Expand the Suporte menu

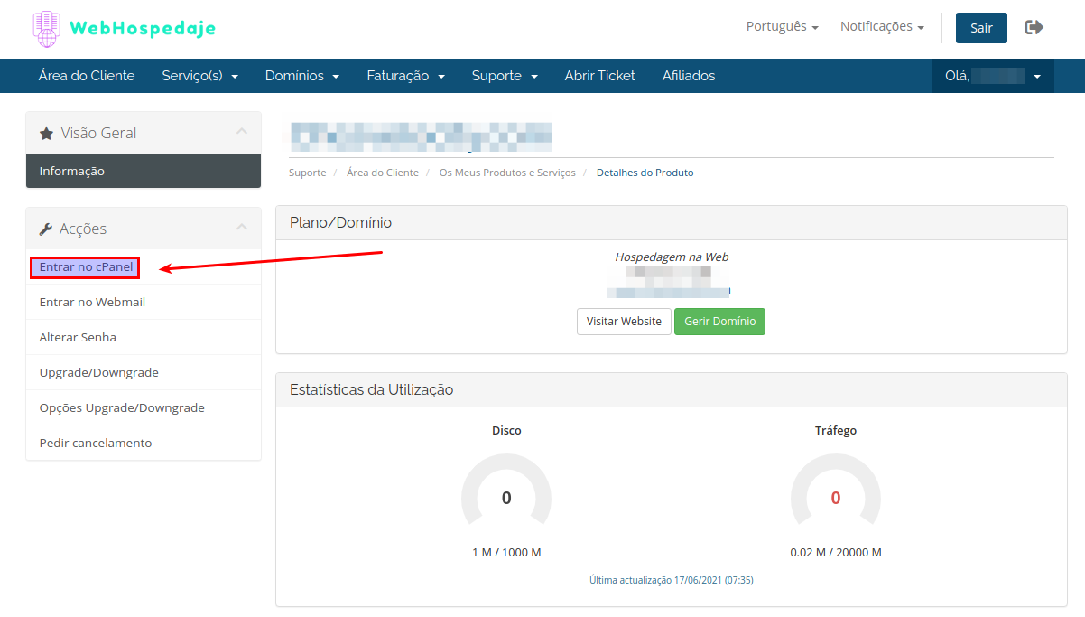tap(505, 76)
